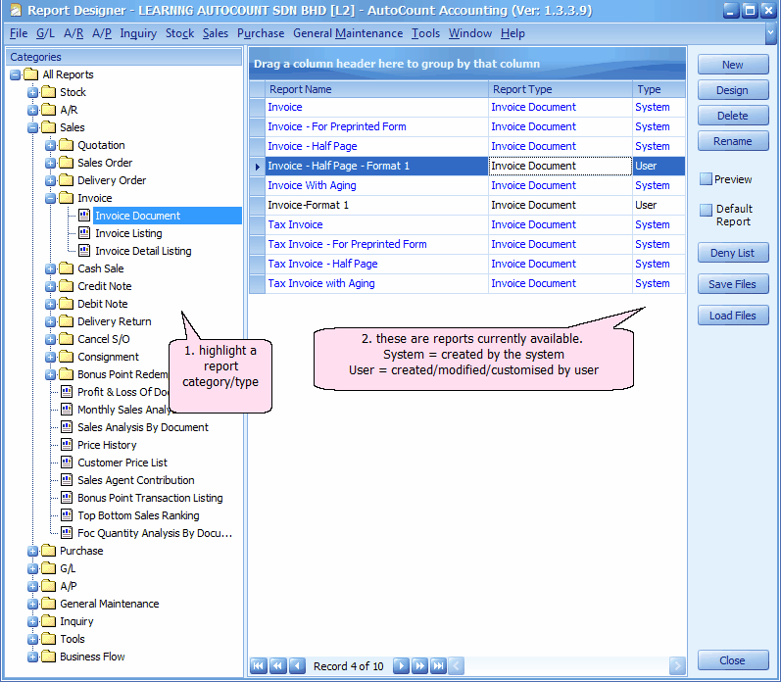
Task: Select Inquiry folder in category tree
Action: click(76, 621)
